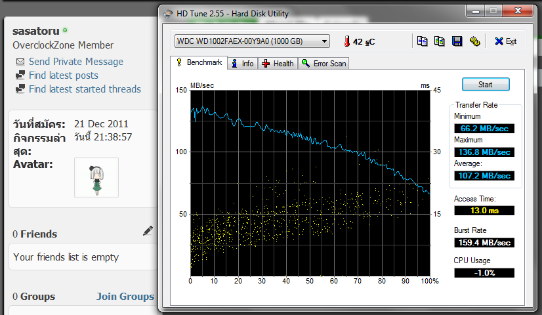Click the save screenshot floppy disk icon

457,41
